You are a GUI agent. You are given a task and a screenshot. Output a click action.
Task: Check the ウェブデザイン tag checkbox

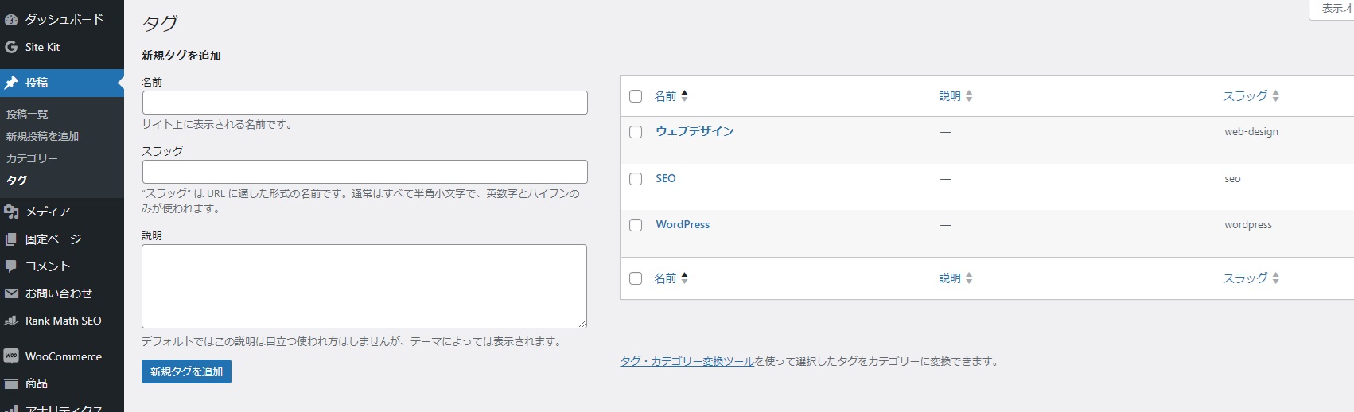636,132
